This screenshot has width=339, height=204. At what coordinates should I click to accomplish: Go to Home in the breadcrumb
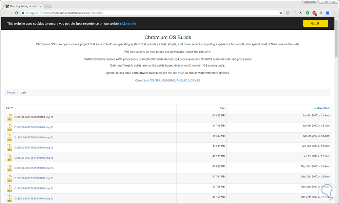[x=11, y=92]
